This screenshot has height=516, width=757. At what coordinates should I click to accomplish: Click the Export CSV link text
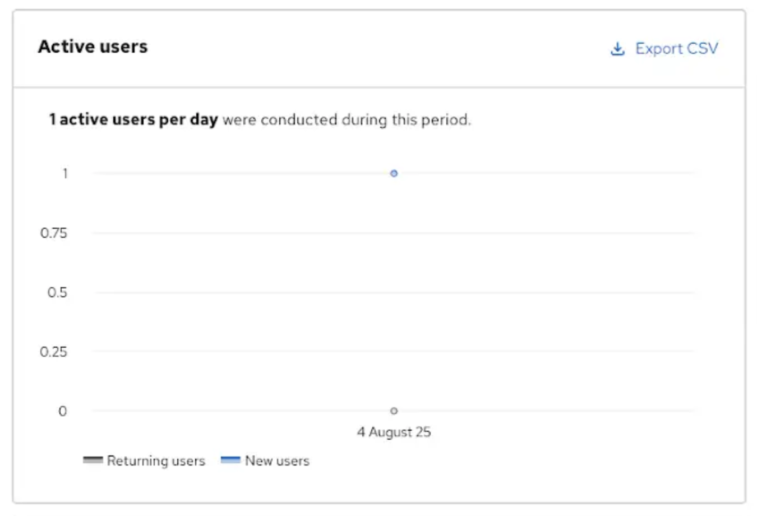click(x=676, y=49)
